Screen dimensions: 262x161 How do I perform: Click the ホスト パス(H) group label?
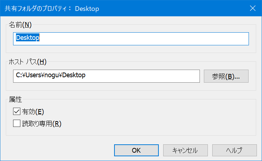28,62
